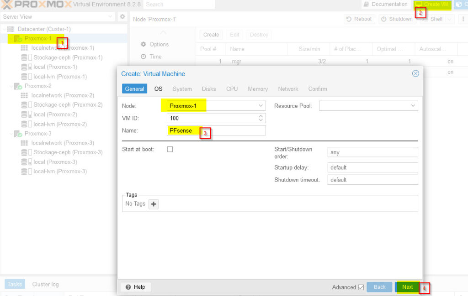Click the Create VM button
This screenshot has width=468, height=296.
click(432, 4)
